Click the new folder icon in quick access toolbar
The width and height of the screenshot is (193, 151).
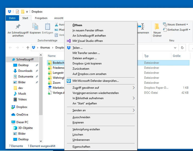pos(22,12)
